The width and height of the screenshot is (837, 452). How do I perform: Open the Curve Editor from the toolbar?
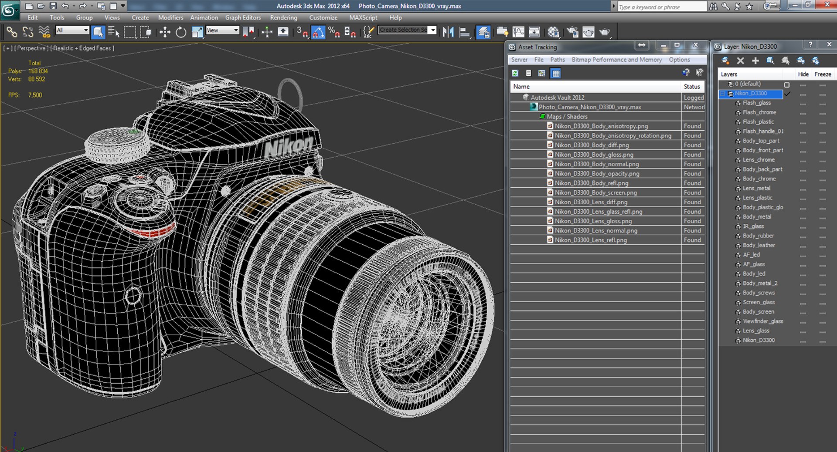[x=518, y=32]
